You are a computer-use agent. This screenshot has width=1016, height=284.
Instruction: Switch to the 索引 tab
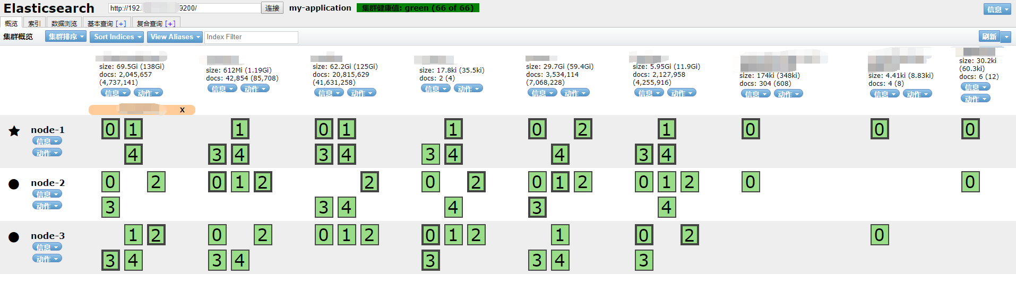tap(34, 23)
